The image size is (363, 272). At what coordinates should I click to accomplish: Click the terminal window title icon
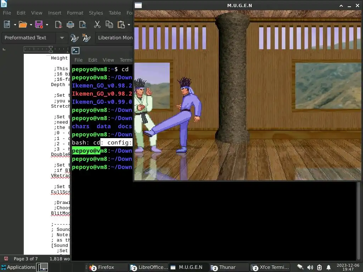tap(76, 50)
